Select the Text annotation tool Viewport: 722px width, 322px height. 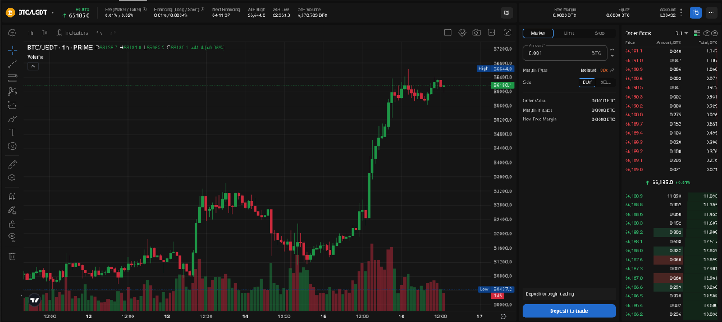click(12, 132)
